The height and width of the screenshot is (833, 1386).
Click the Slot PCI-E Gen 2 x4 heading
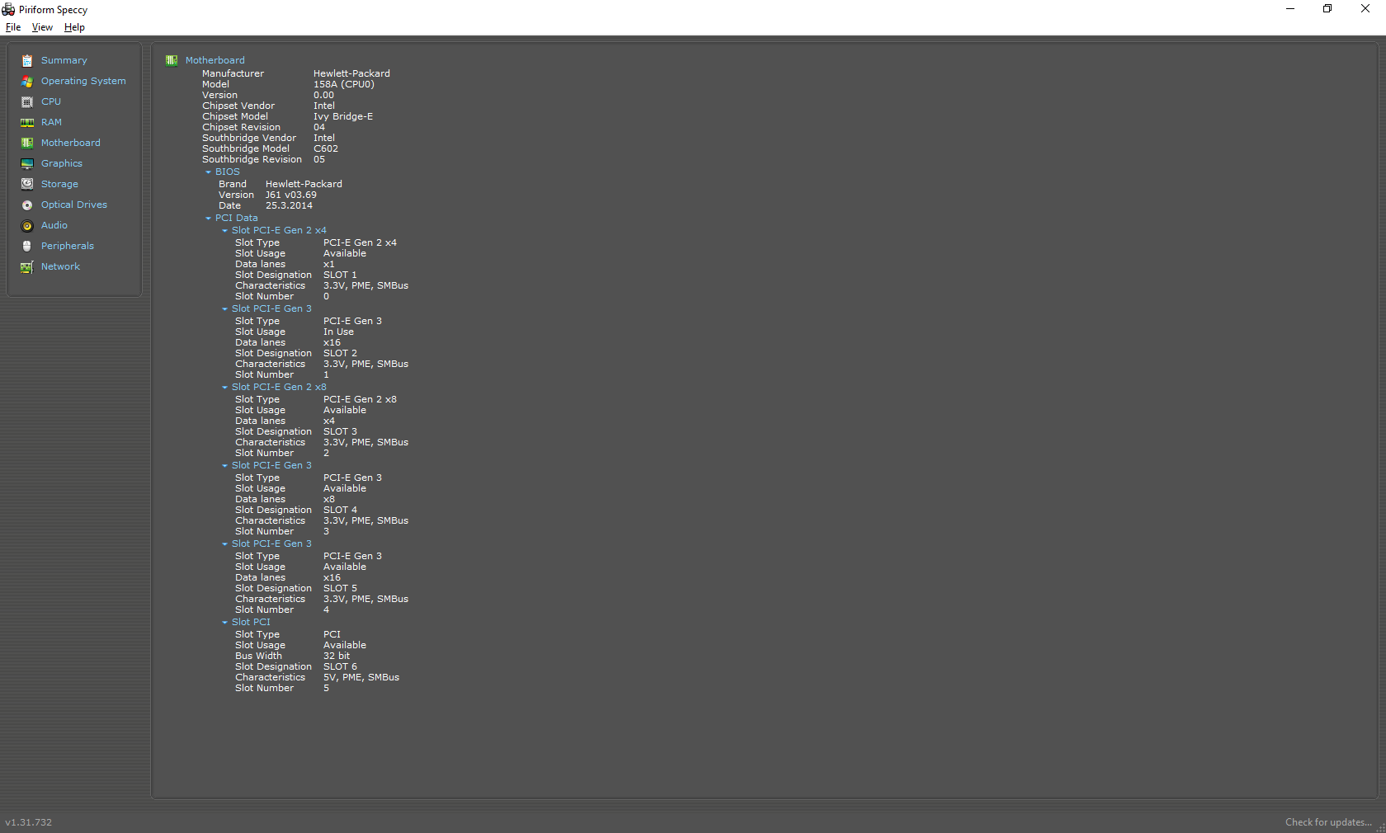point(279,230)
